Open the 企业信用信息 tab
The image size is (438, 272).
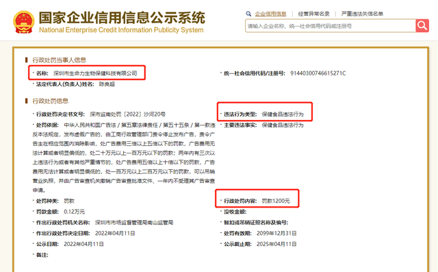(x=270, y=14)
